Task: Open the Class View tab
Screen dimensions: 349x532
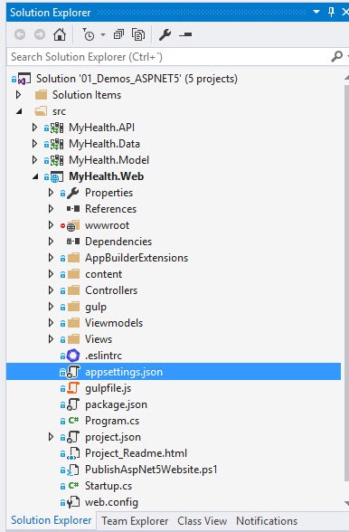Action: [203, 521]
